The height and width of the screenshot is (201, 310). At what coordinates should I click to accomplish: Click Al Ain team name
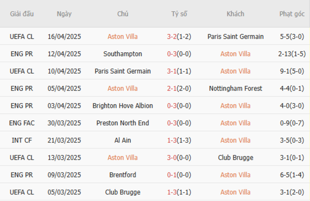pos(123,140)
